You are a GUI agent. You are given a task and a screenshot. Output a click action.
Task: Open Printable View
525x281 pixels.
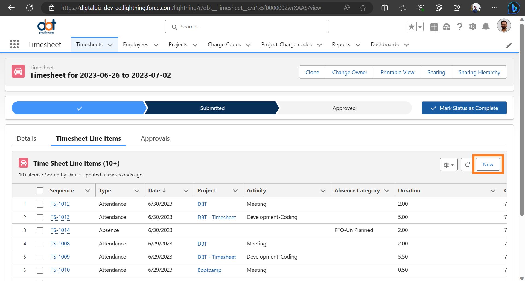point(397,72)
